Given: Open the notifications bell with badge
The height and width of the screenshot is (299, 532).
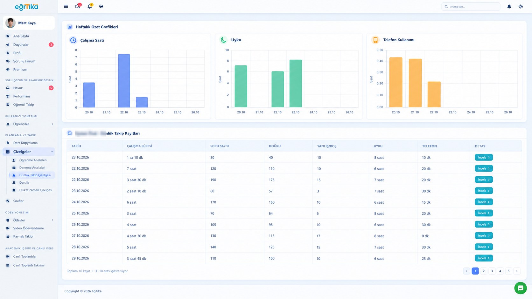Looking at the screenshot, I should (x=90, y=6).
